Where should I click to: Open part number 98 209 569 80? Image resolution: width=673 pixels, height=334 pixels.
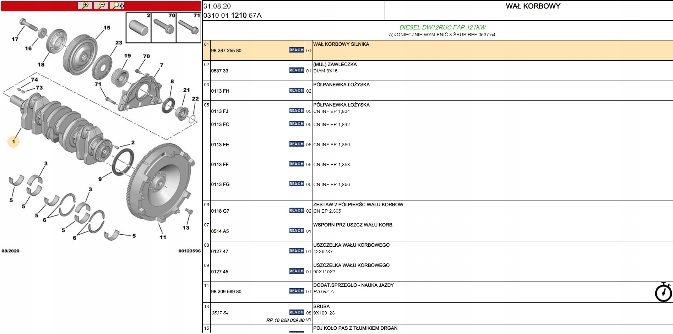pyautogui.click(x=226, y=292)
